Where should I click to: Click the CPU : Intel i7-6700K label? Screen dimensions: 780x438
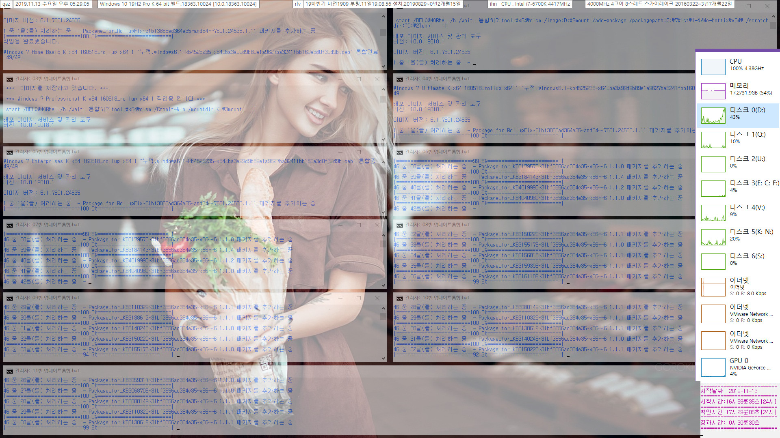coord(536,4)
